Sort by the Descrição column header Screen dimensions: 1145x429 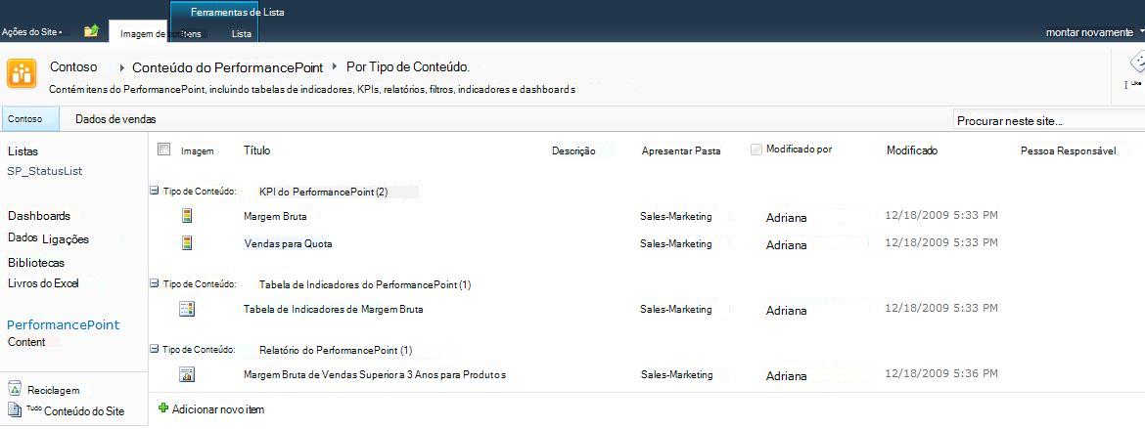click(573, 151)
